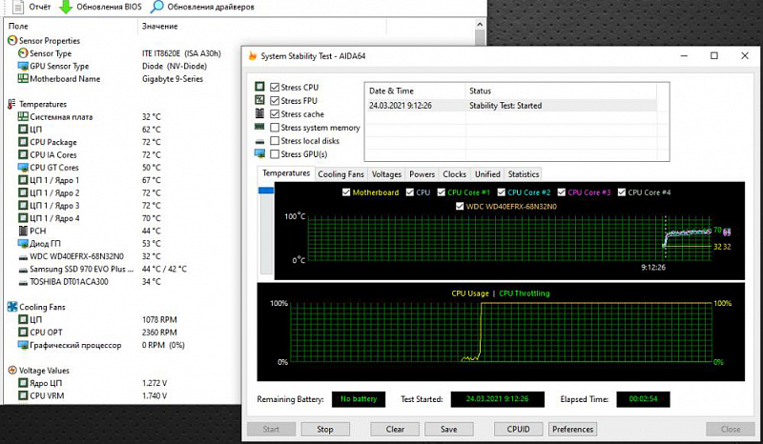Click the GPU Sensor Type icon
The height and width of the screenshot is (444, 763).
coord(23,67)
